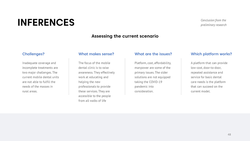250x141 pixels.
Task: Click the word "COVID-19" in the issues text
Action: (156, 82)
